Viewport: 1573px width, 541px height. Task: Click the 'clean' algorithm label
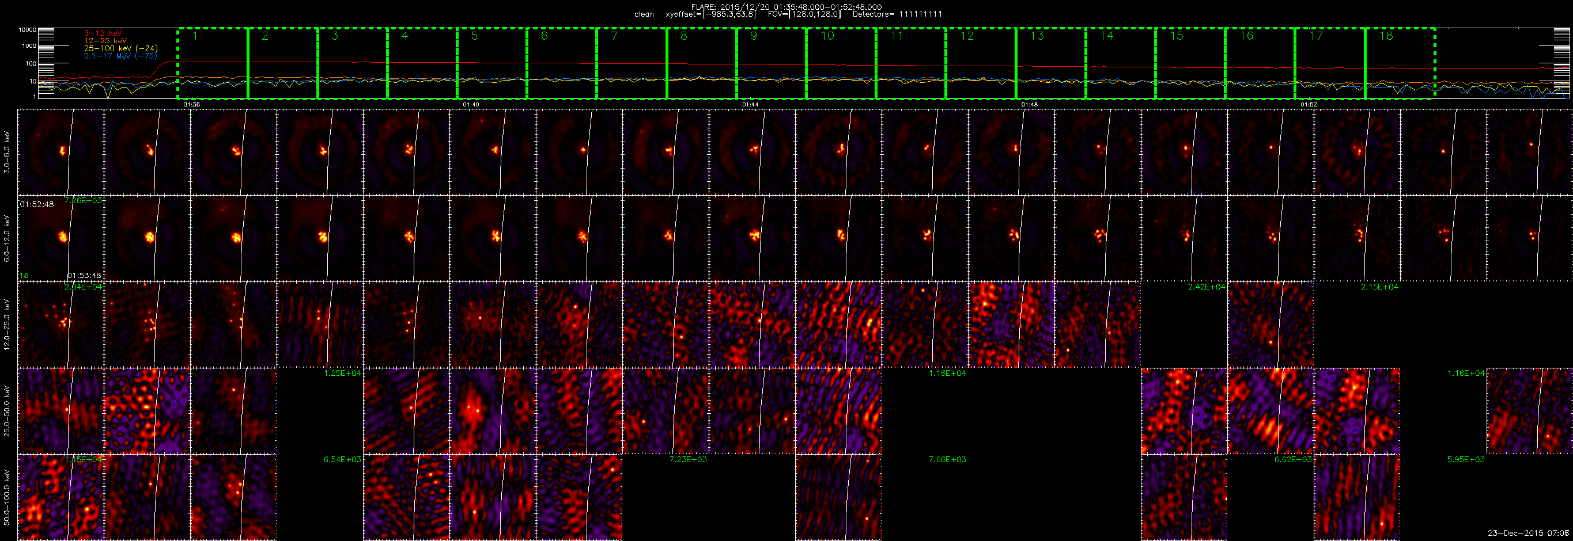644,14
